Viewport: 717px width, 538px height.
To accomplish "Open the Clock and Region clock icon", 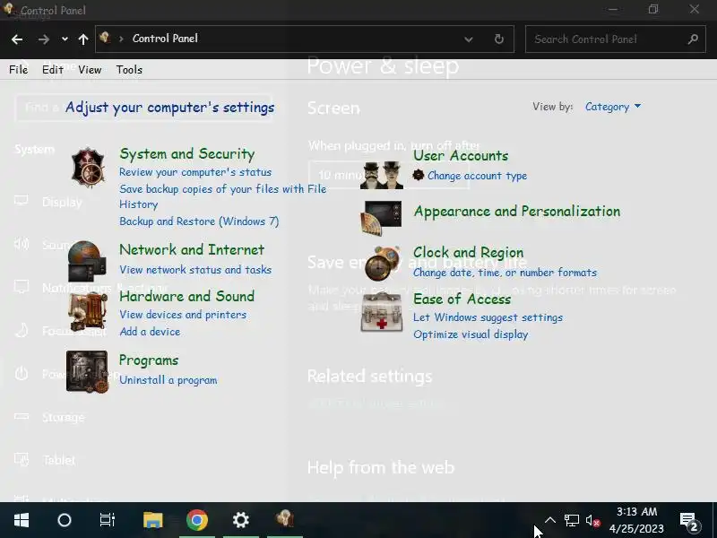I will [383, 264].
